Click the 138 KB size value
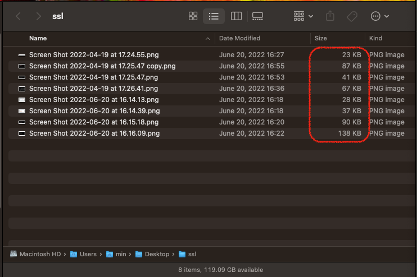Image resolution: width=417 pixels, height=277 pixels. point(350,133)
